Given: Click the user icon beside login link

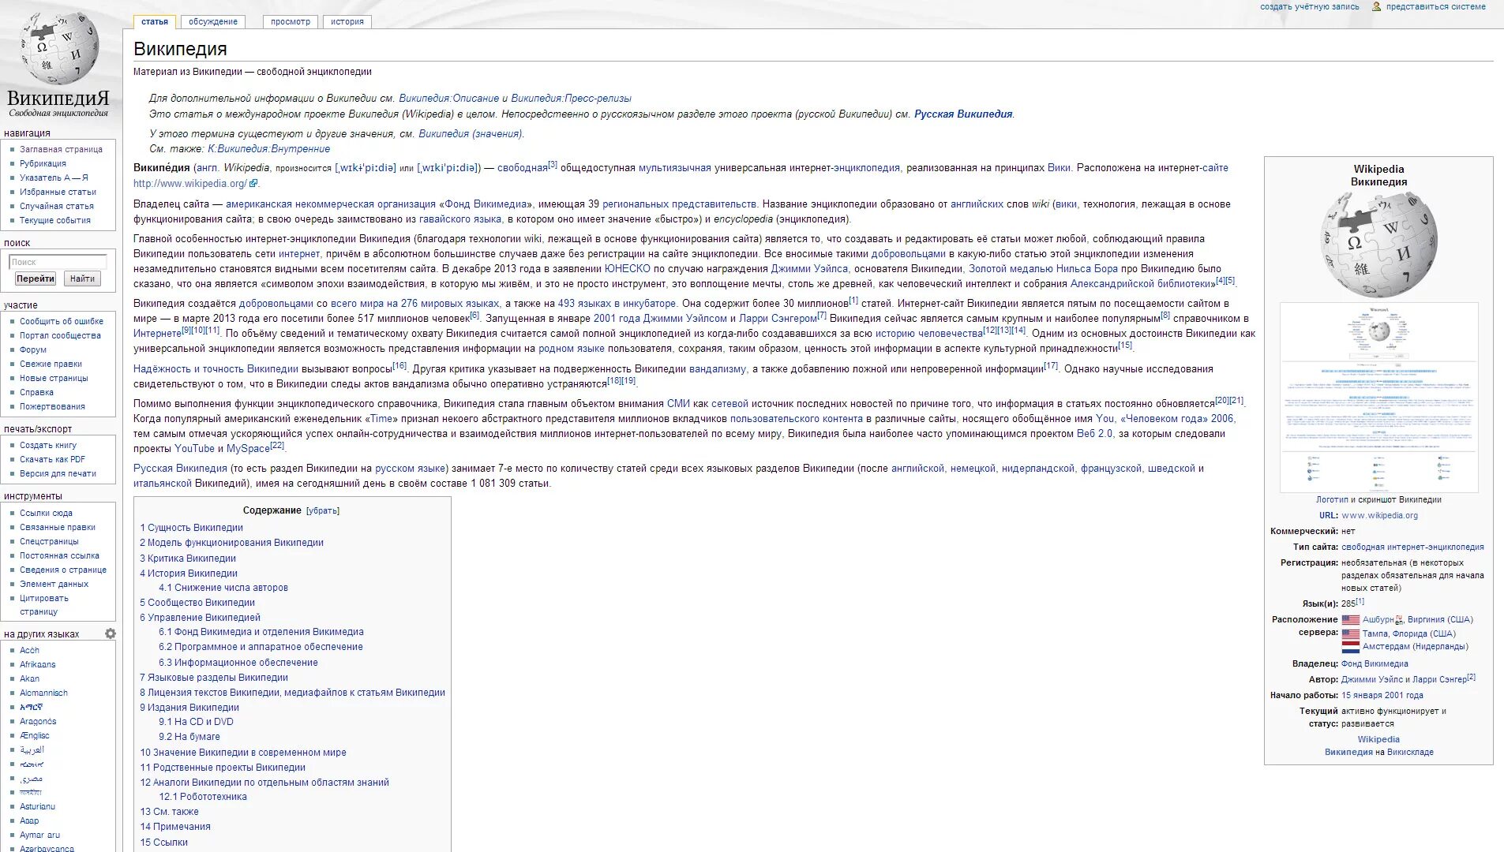Looking at the screenshot, I should 1377,6.
